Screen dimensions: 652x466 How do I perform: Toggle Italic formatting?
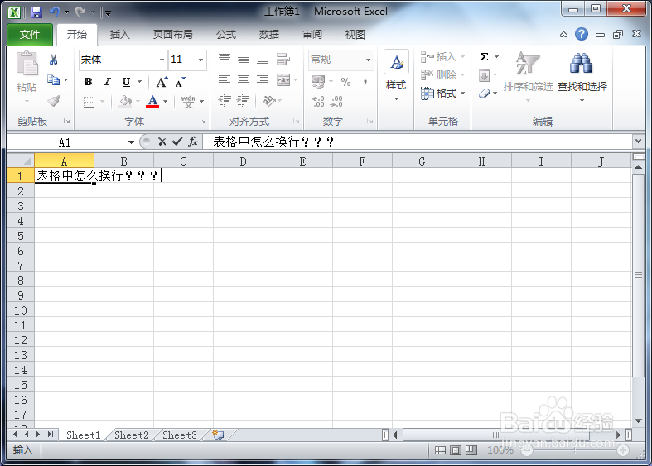[x=107, y=82]
